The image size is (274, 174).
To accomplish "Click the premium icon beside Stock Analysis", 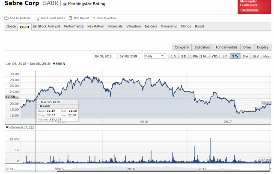I will [35, 27].
